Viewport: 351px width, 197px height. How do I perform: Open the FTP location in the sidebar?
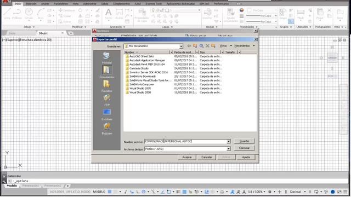click(107, 101)
